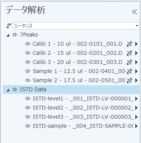
Task: Collapse the 7Peaks tree node
Action: pos(8,35)
